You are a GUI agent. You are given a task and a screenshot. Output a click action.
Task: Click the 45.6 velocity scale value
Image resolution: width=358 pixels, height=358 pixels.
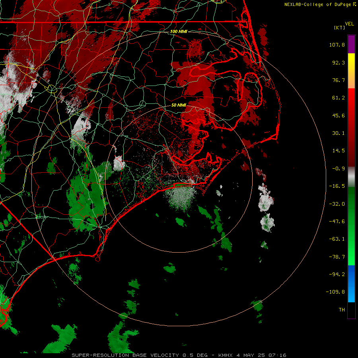(339, 115)
